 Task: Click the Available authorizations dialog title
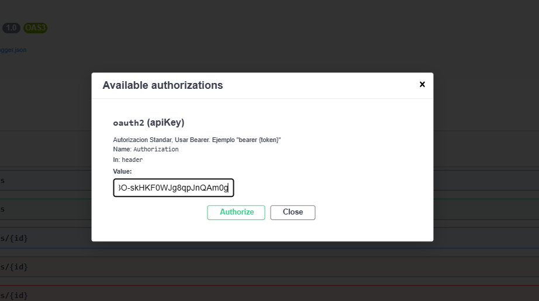(x=163, y=85)
